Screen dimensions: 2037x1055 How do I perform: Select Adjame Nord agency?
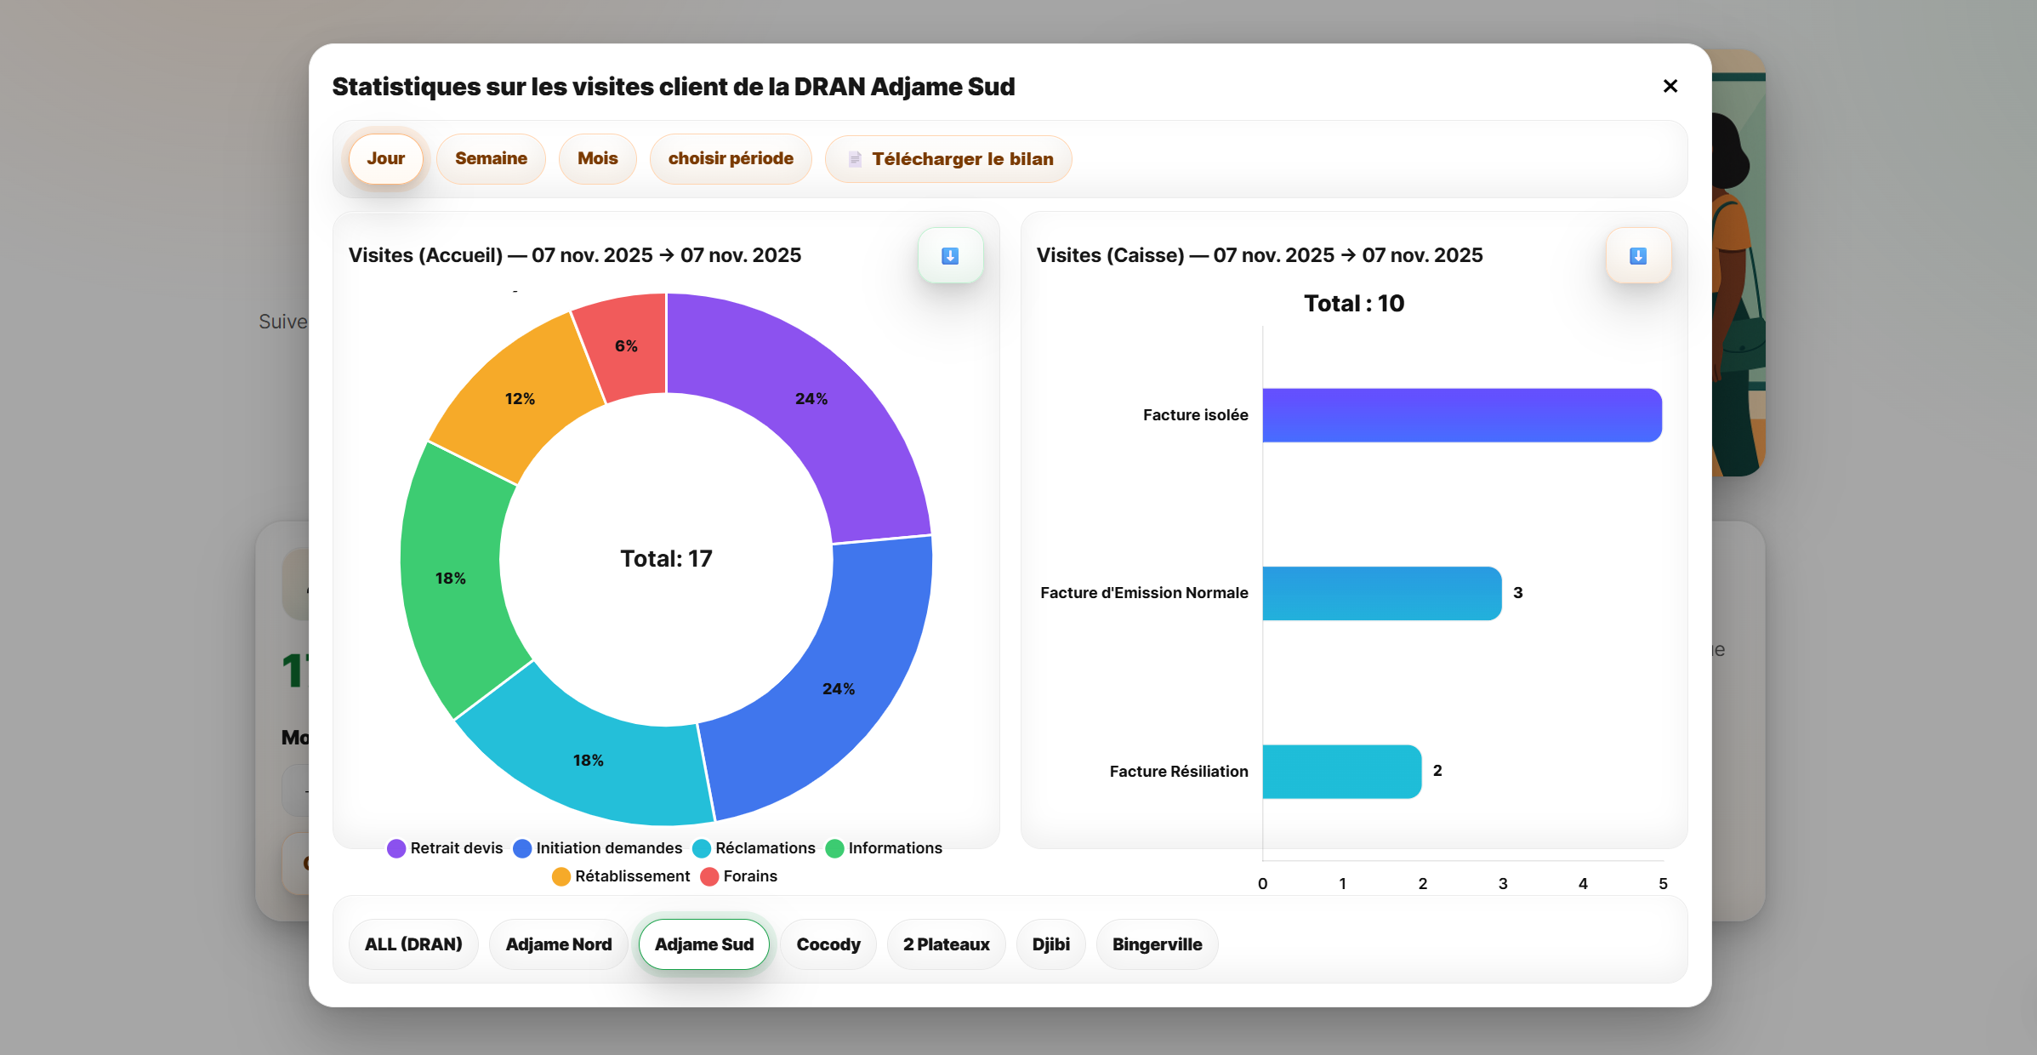[558, 944]
